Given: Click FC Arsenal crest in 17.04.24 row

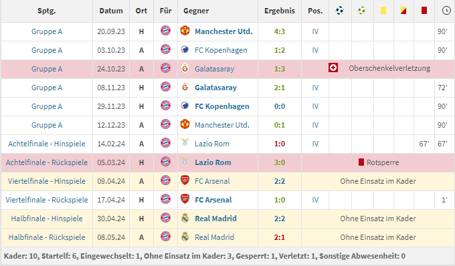Looking at the screenshot, I should 185,199.
